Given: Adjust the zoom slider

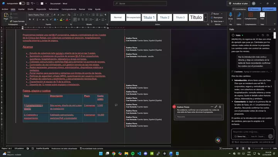Looking at the screenshot, I should (x=262, y=148).
